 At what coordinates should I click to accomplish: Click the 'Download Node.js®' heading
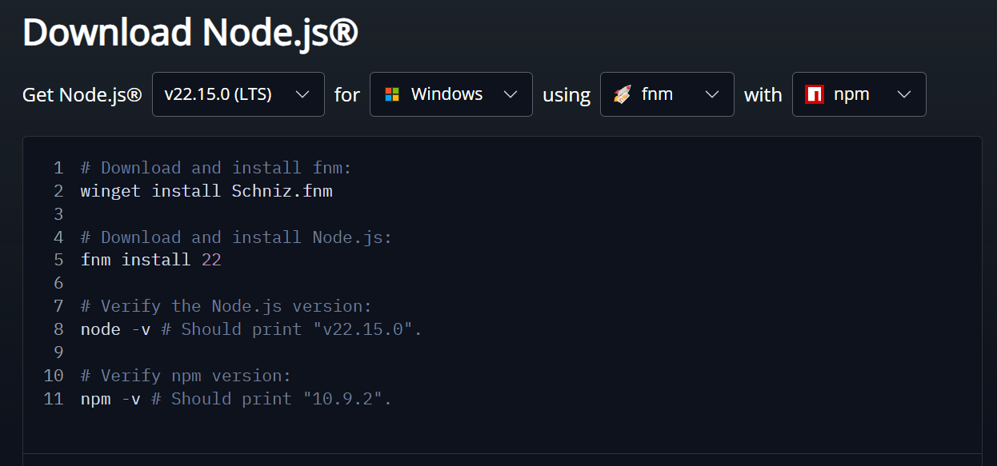[190, 34]
